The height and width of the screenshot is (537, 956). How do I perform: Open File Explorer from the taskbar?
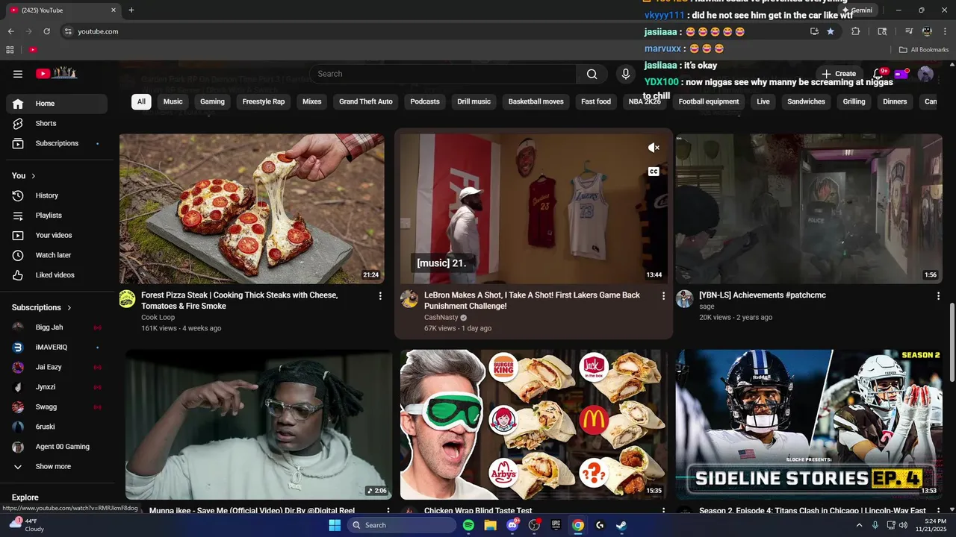click(490, 525)
